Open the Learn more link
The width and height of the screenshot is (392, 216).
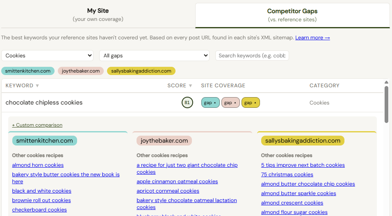click(312, 37)
